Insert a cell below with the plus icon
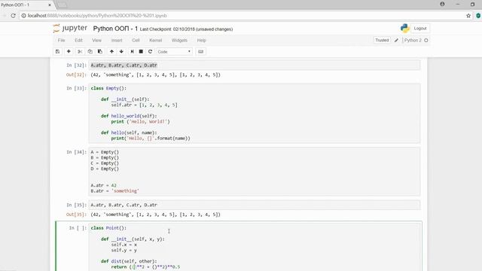 point(69,52)
